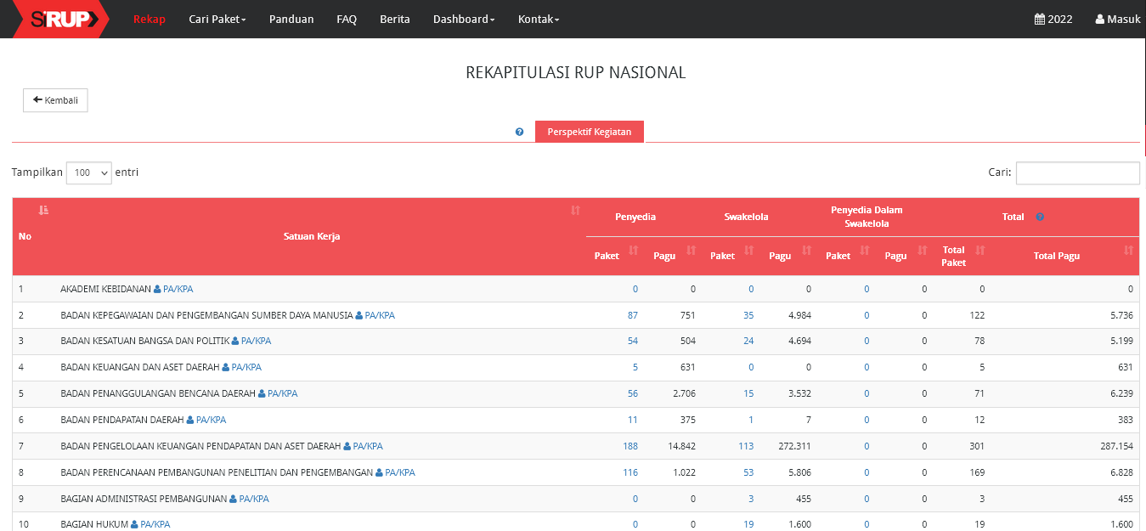Expand the Cari Paket menu
The image size is (1146, 531).
pos(217,19)
